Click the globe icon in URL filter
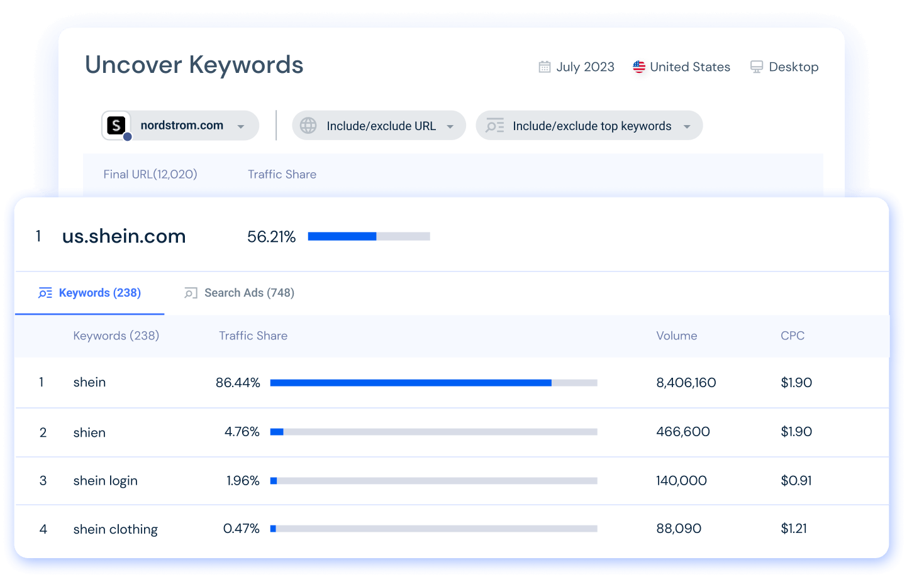The width and height of the screenshot is (907, 577). coord(308,126)
